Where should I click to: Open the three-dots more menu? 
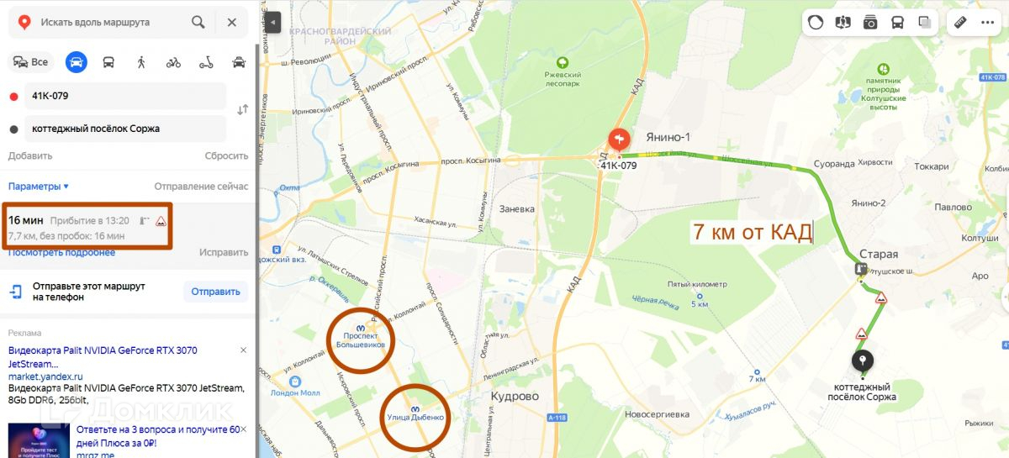coord(987,23)
